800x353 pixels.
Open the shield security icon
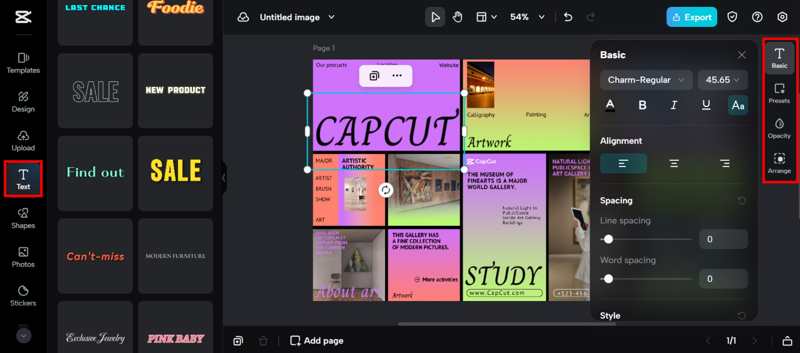[732, 18]
